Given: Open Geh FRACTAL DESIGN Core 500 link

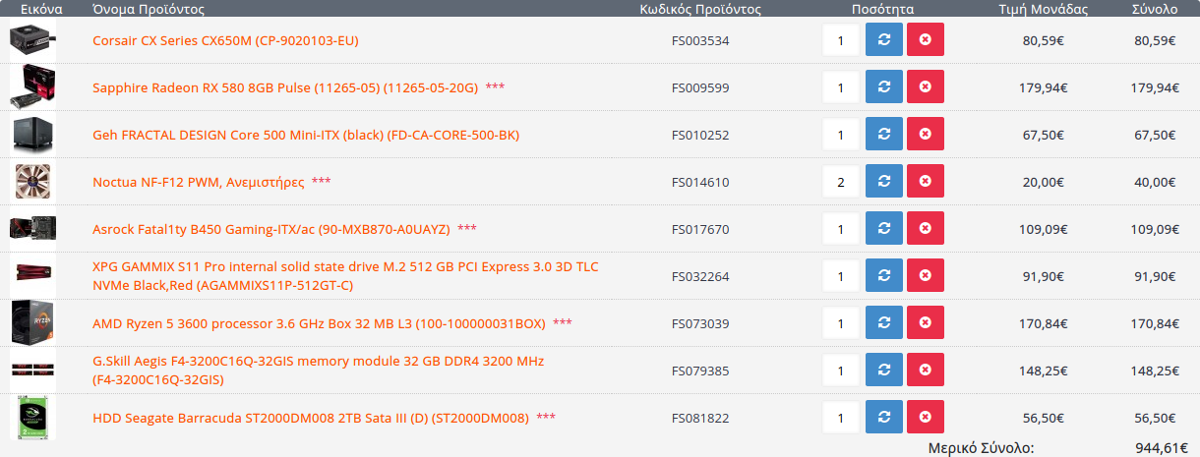Looking at the screenshot, I should tap(306, 135).
